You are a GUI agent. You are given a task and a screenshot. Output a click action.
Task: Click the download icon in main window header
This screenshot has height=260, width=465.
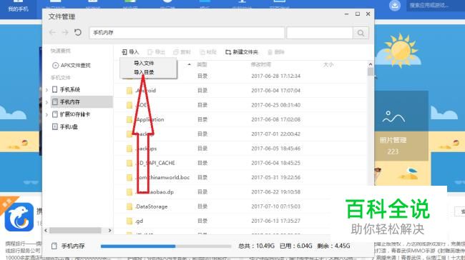pos(394,6)
